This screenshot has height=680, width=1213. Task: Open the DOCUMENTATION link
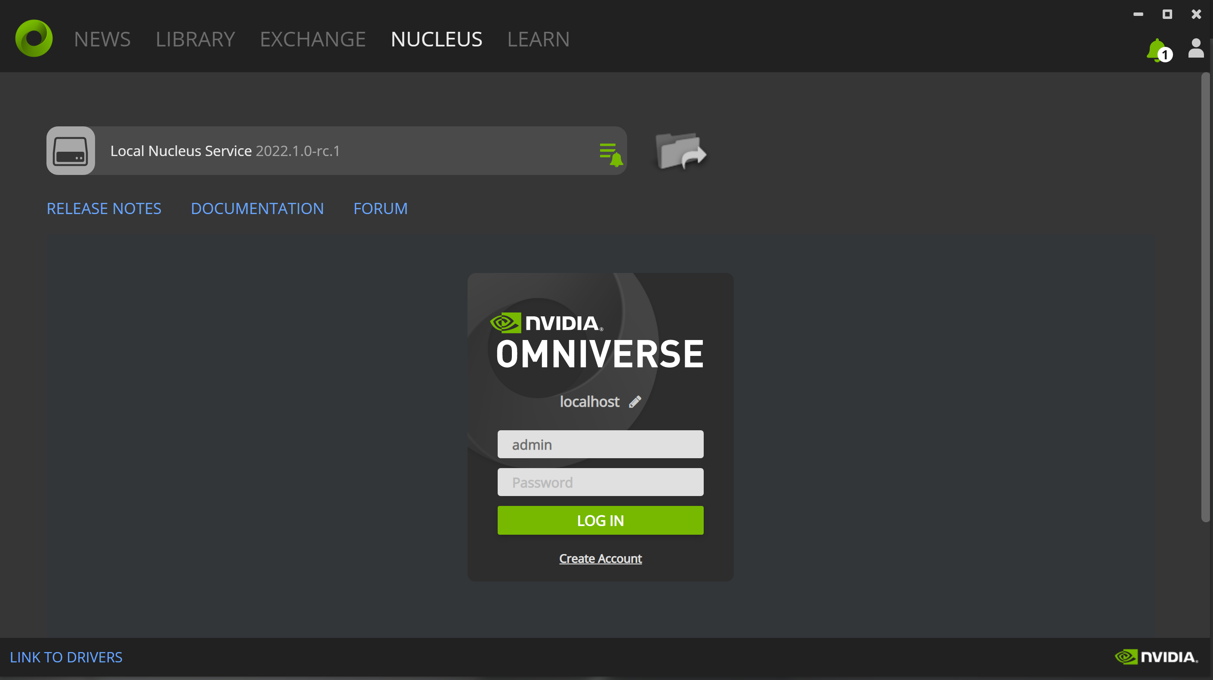(257, 208)
